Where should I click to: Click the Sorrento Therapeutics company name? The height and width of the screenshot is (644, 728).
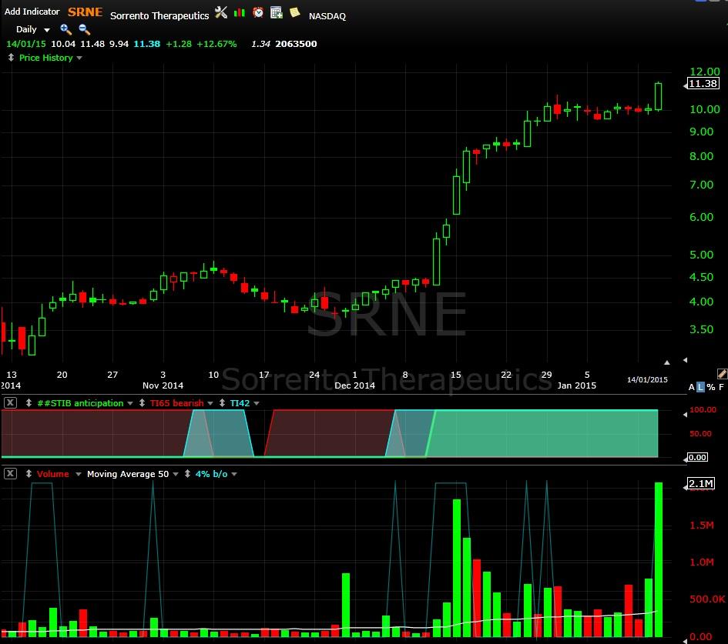pos(159,15)
